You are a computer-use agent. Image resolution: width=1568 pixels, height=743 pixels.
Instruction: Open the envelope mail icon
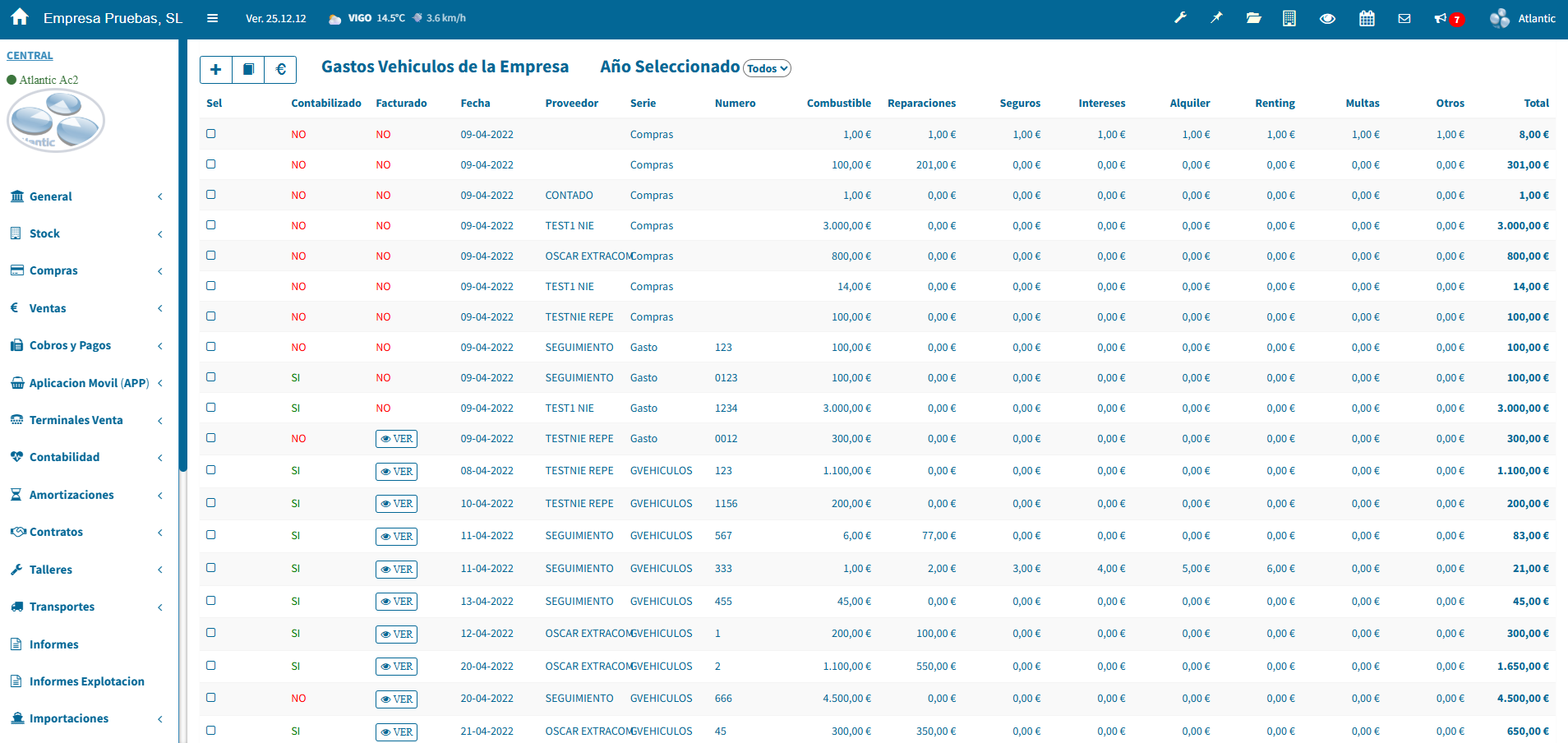pyautogui.click(x=1404, y=18)
